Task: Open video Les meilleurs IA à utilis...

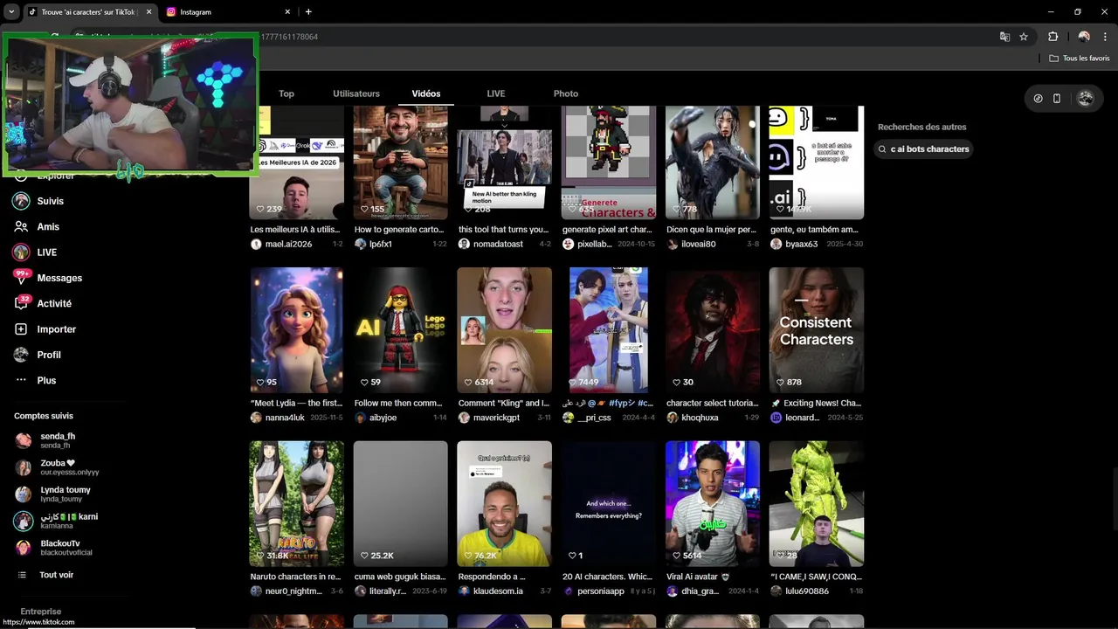Action: click(295, 230)
